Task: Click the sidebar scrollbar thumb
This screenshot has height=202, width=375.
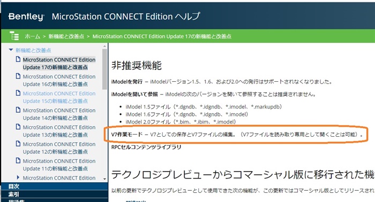Action: [104, 69]
